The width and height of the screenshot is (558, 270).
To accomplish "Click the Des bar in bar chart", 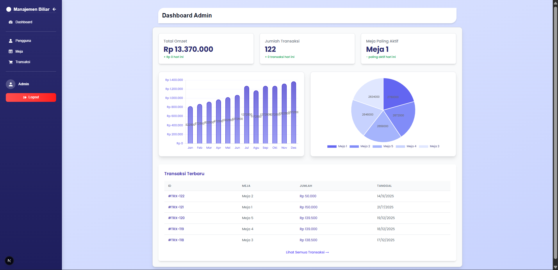I will tap(294, 113).
